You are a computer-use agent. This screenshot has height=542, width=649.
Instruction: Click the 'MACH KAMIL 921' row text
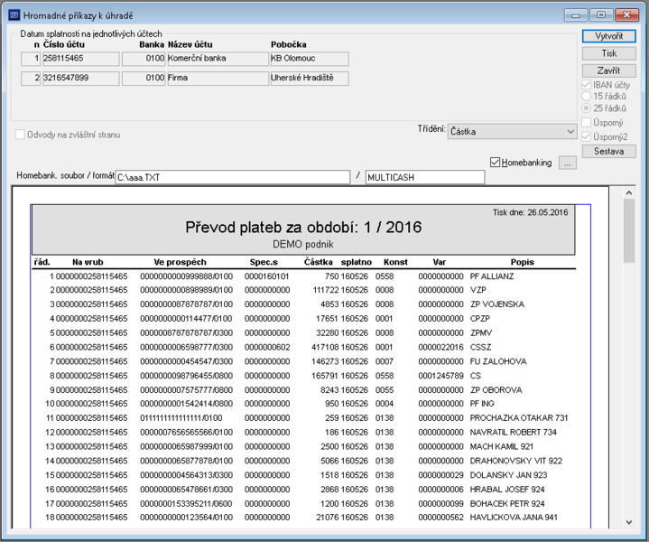click(x=502, y=446)
